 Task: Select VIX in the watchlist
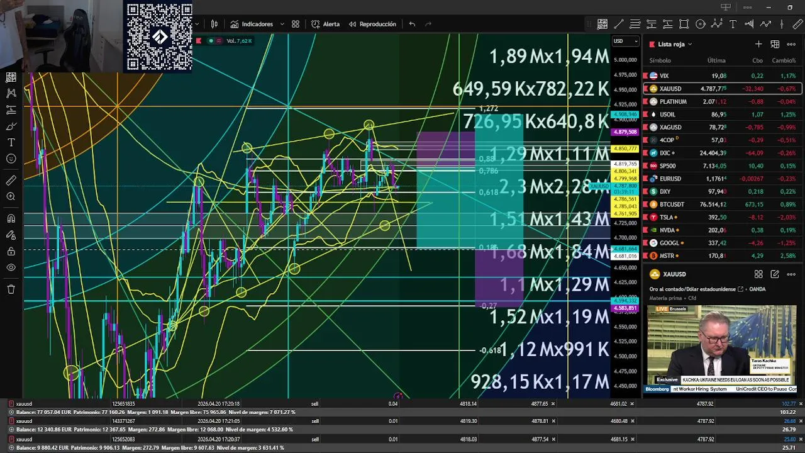click(722, 75)
